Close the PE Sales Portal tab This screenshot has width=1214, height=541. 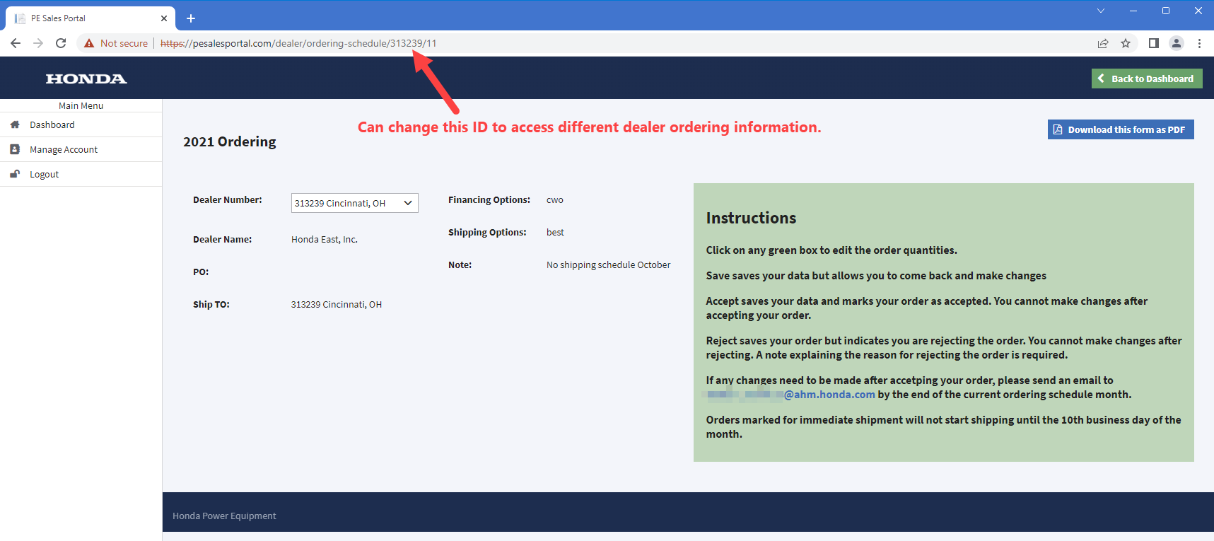coord(164,18)
